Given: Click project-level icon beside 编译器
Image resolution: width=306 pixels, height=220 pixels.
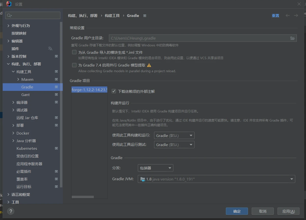Looking at the screenshot, I should (56, 102).
